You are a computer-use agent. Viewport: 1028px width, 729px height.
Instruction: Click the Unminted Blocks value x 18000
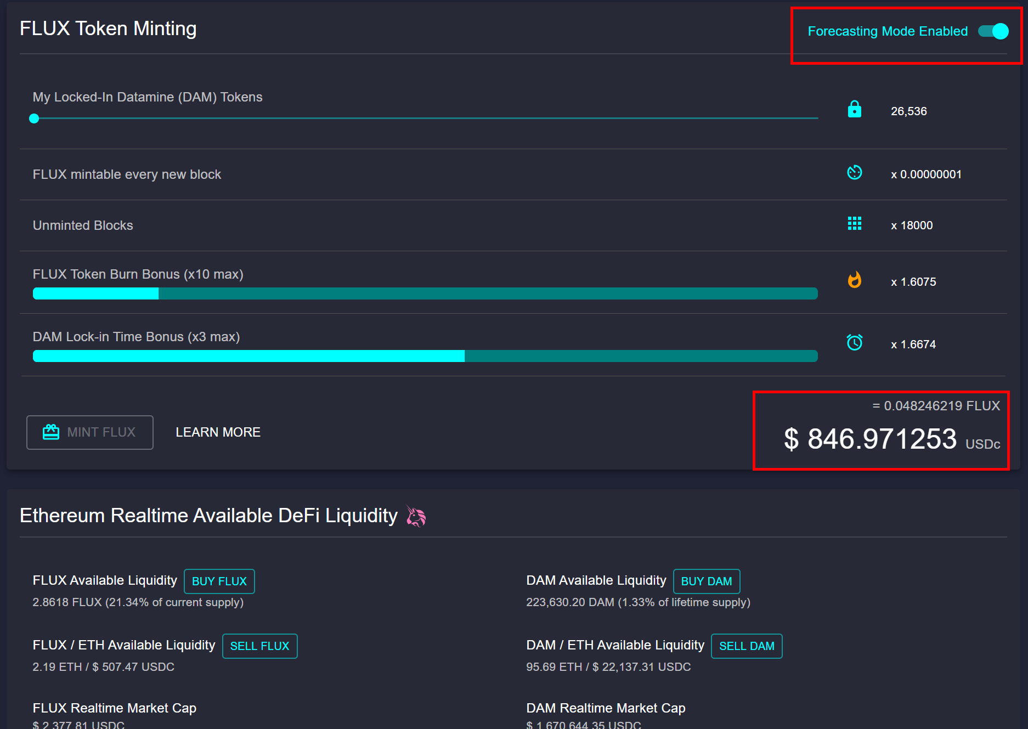(x=912, y=225)
